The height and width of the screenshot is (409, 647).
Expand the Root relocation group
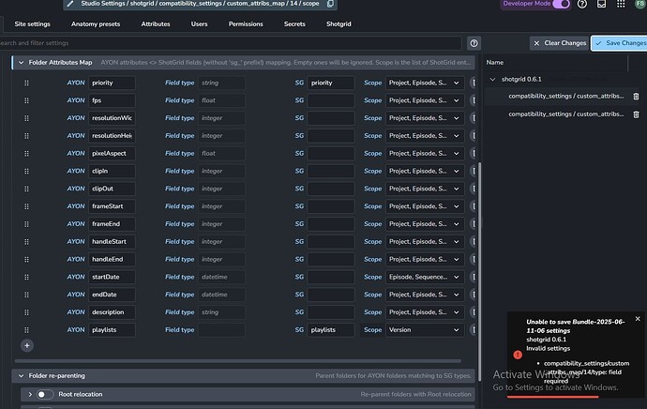(x=30, y=395)
